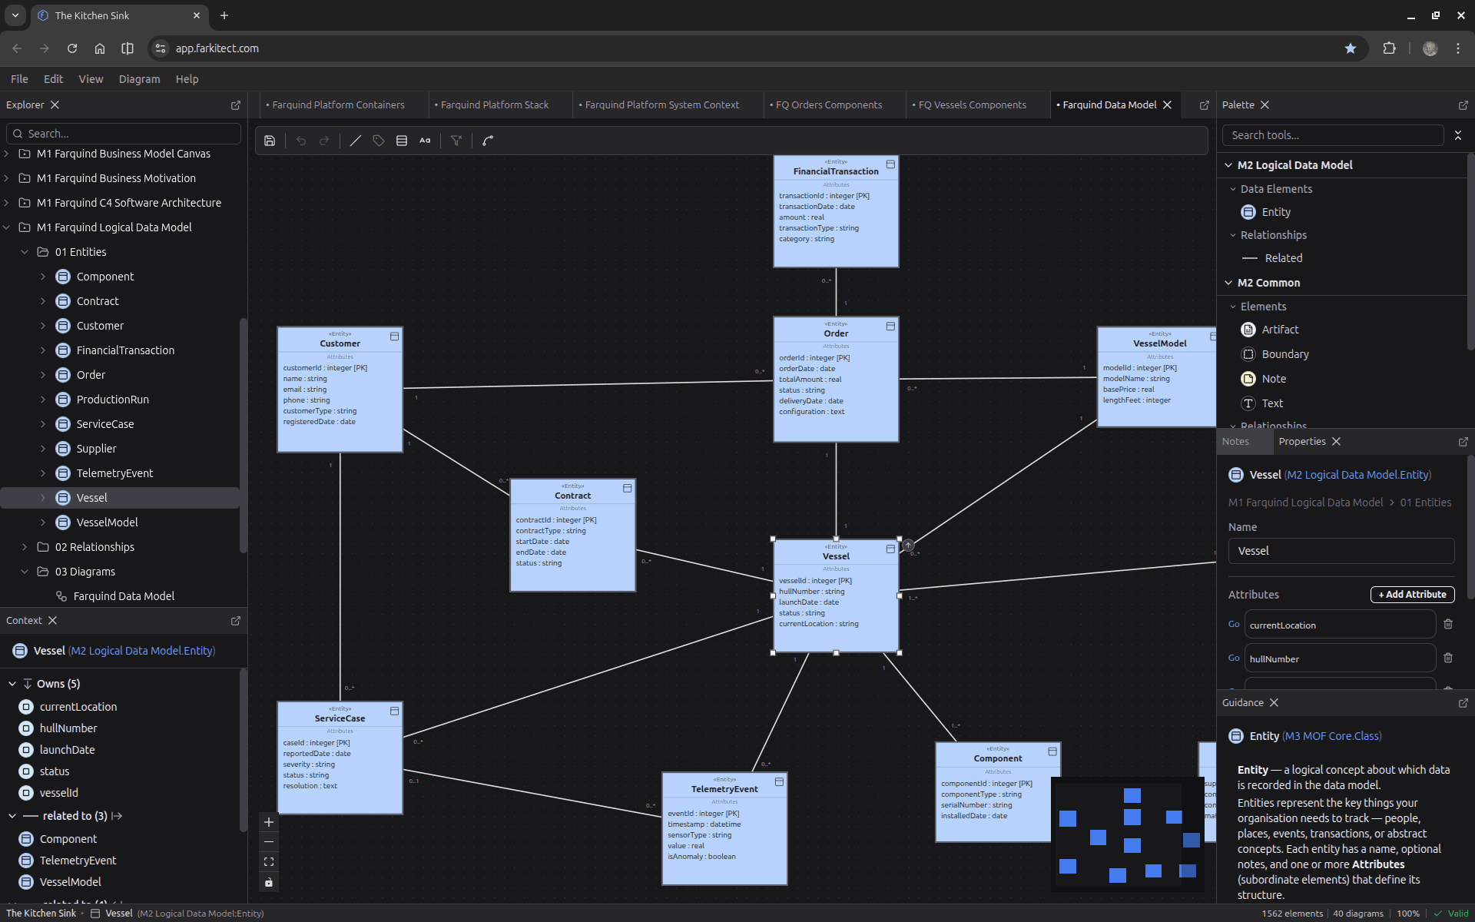This screenshot has height=922, width=1475.
Task: Pop out the Context panel
Action: (x=236, y=621)
